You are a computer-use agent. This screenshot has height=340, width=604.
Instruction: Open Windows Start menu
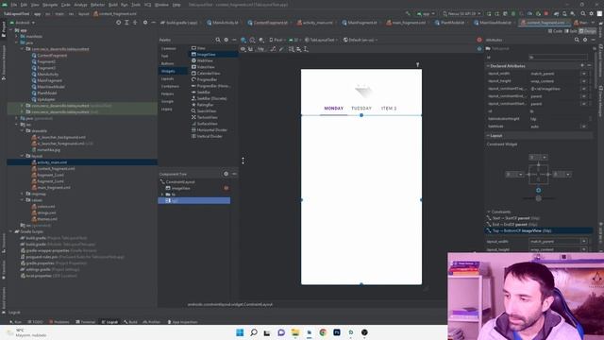240,332
